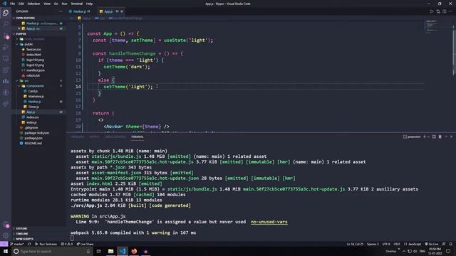Open File Explorer from the taskbar
The width and height of the screenshot is (456, 256).
(x=111, y=251)
